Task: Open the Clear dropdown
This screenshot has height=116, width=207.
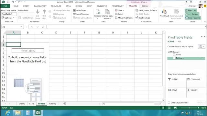Action: pyautogui.click(x=119, y=10)
